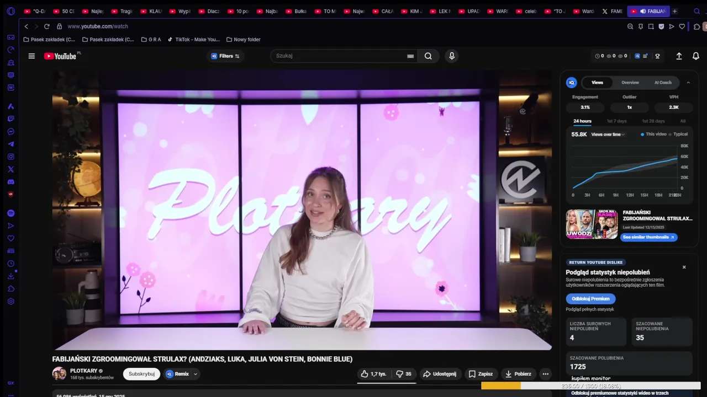The image size is (707, 397).
Task: Search open tabs using the magnifier icon
Action: tap(697, 11)
